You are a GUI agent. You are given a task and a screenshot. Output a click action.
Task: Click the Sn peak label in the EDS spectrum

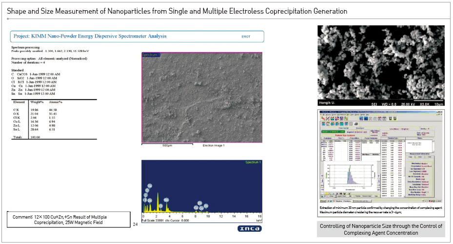(x=166, y=200)
